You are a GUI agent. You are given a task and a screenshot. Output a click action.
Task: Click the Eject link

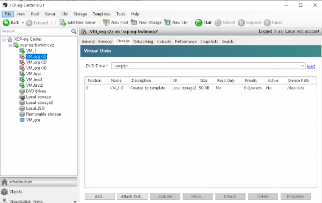pyautogui.click(x=311, y=66)
